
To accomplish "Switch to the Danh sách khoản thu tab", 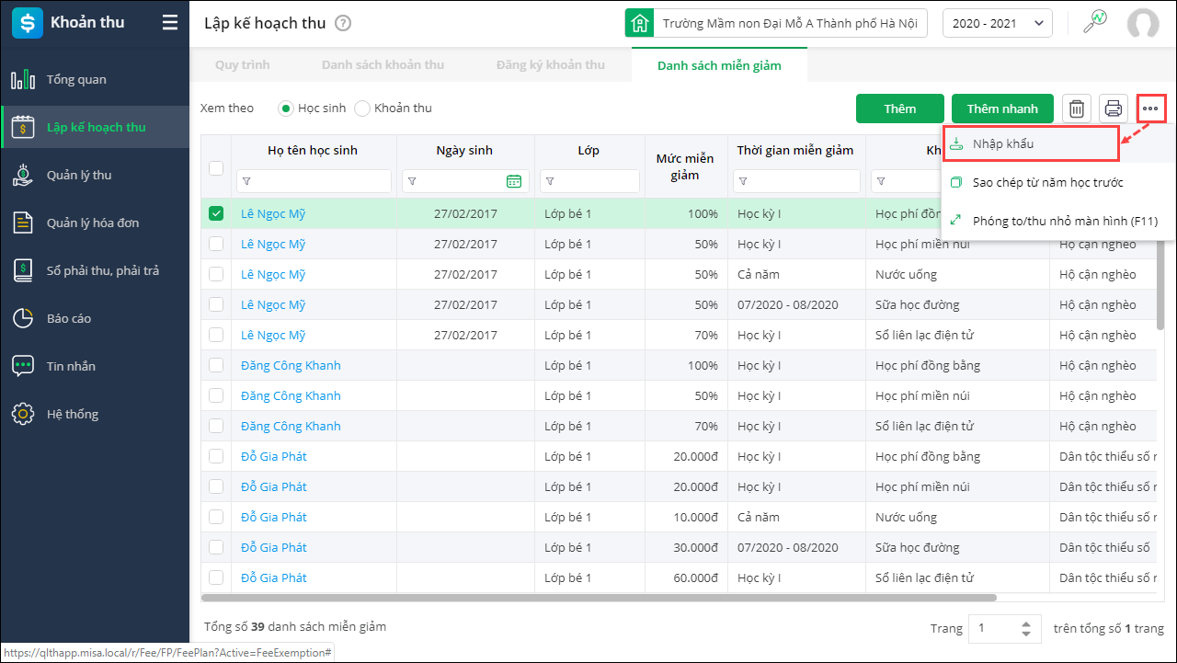I will point(383,65).
